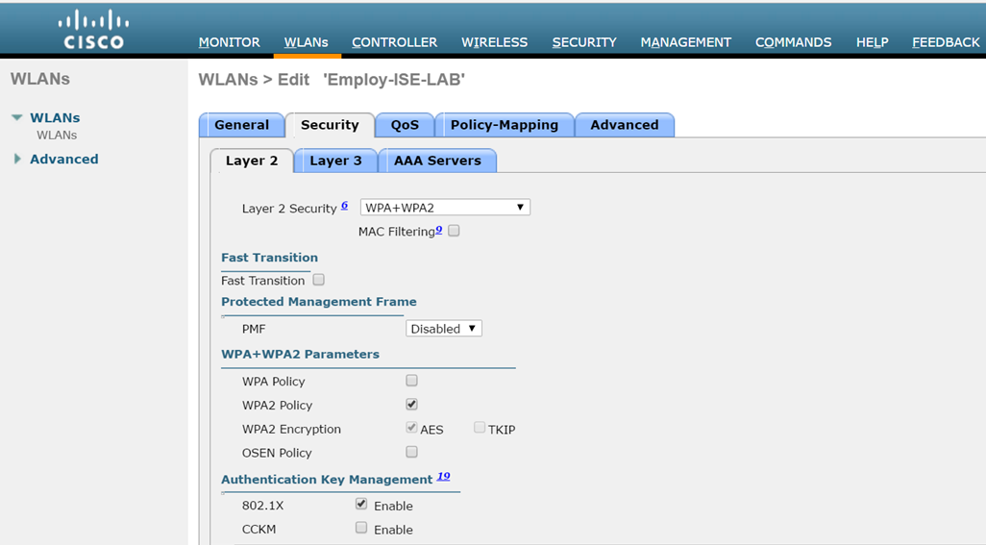This screenshot has width=986, height=545.
Task: Open the WLANs top menu
Action: click(306, 42)
